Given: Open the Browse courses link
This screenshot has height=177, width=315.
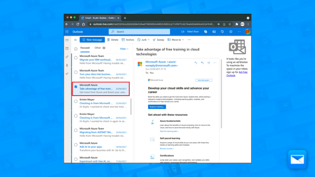Looking at the screenshot, I should (167, 148).
